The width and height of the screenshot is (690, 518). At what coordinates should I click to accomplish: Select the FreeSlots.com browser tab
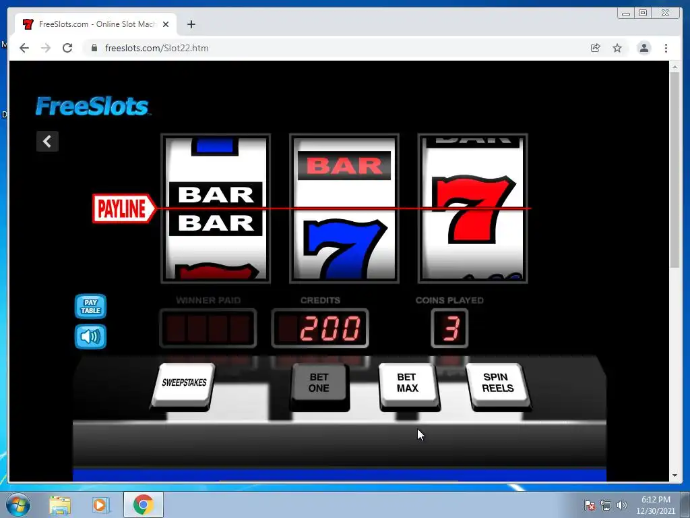[x=96, y=24]
